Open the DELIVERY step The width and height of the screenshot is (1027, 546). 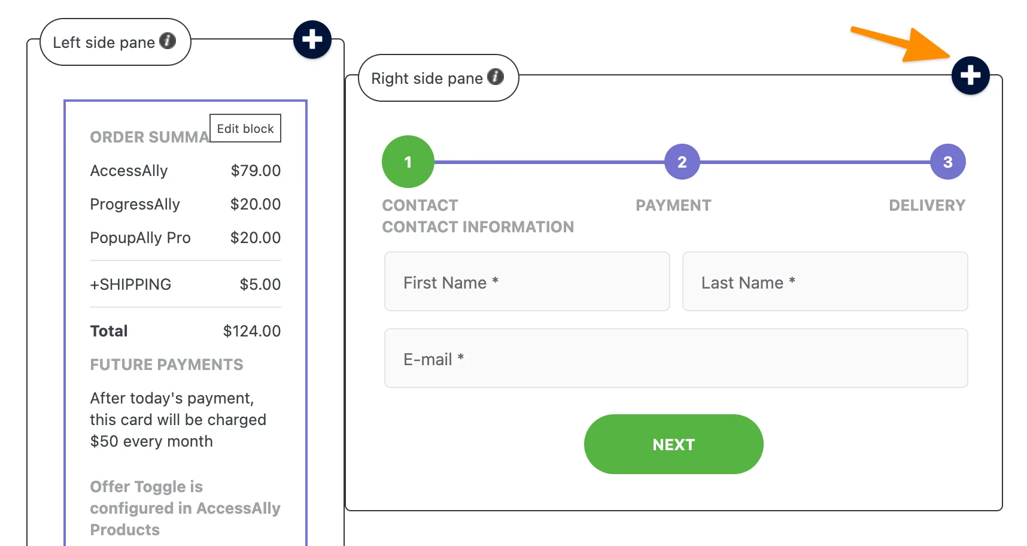click(927, 205)
